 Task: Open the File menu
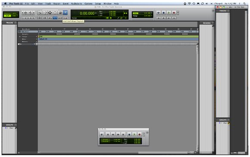pyautogui.click(x=27, y=3)
